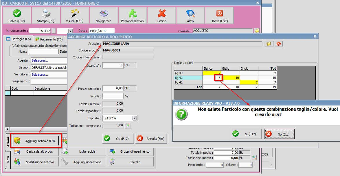Confirm with OK (F12) in article dialog

pos(118,138)
